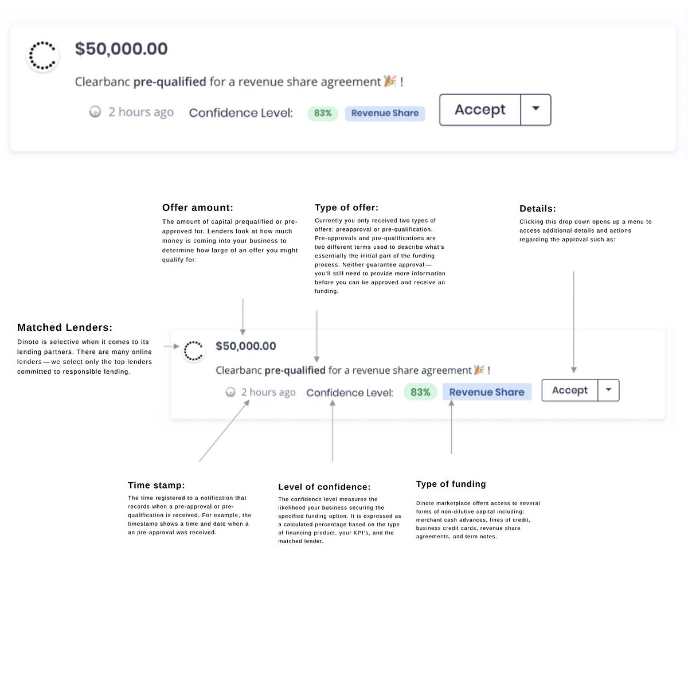Select the Revenue Share tag on the middle card
Image resolution: width=688 pixels, height=688 pixels.
pyautogui.click(x=487, y=392)
